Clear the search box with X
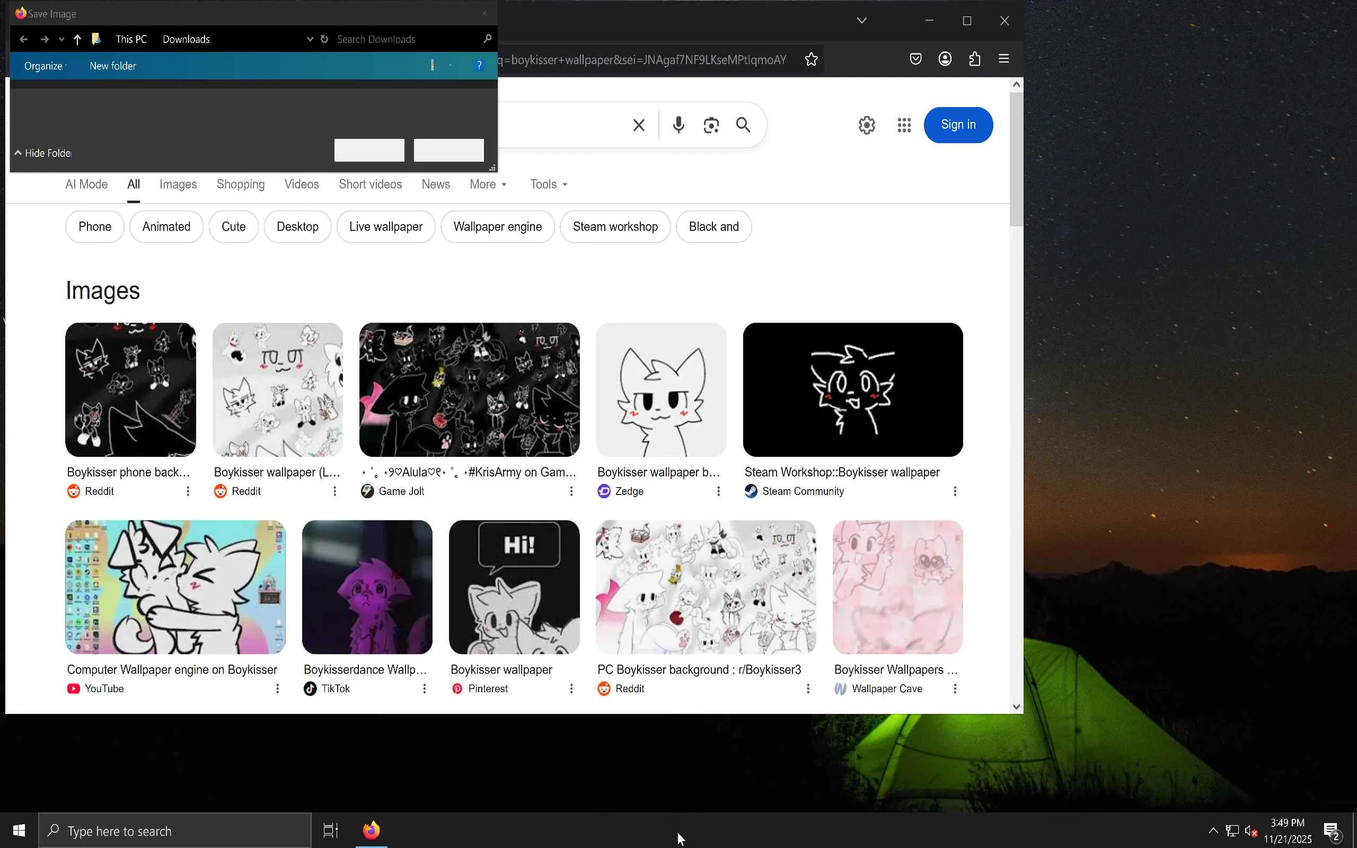 [639, 125]
